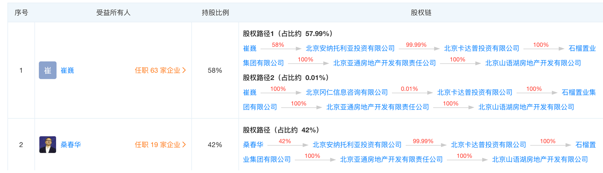Viewport: 603px width, 173px height.
Task: Click the 受益所有人 column header
Action: coord(113,12)
